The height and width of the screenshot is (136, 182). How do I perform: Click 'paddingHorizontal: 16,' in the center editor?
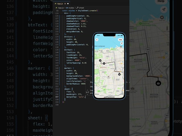pyautogui.click(x=78, y=16)
